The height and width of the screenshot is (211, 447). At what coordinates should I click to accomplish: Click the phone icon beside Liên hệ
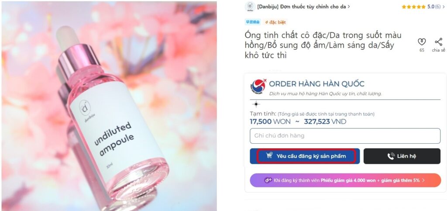point(391,156)
